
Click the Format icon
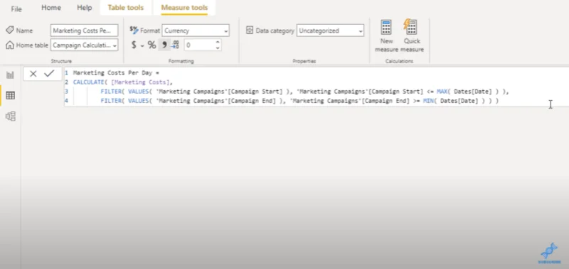[x=134, y=30]
